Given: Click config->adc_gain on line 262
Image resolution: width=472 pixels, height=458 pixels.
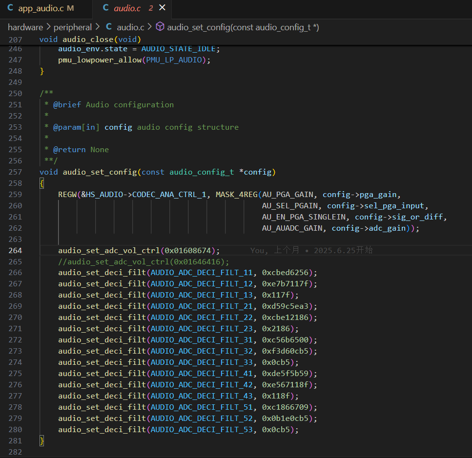Looking at the screenshot, I should (x=369, y=228).
